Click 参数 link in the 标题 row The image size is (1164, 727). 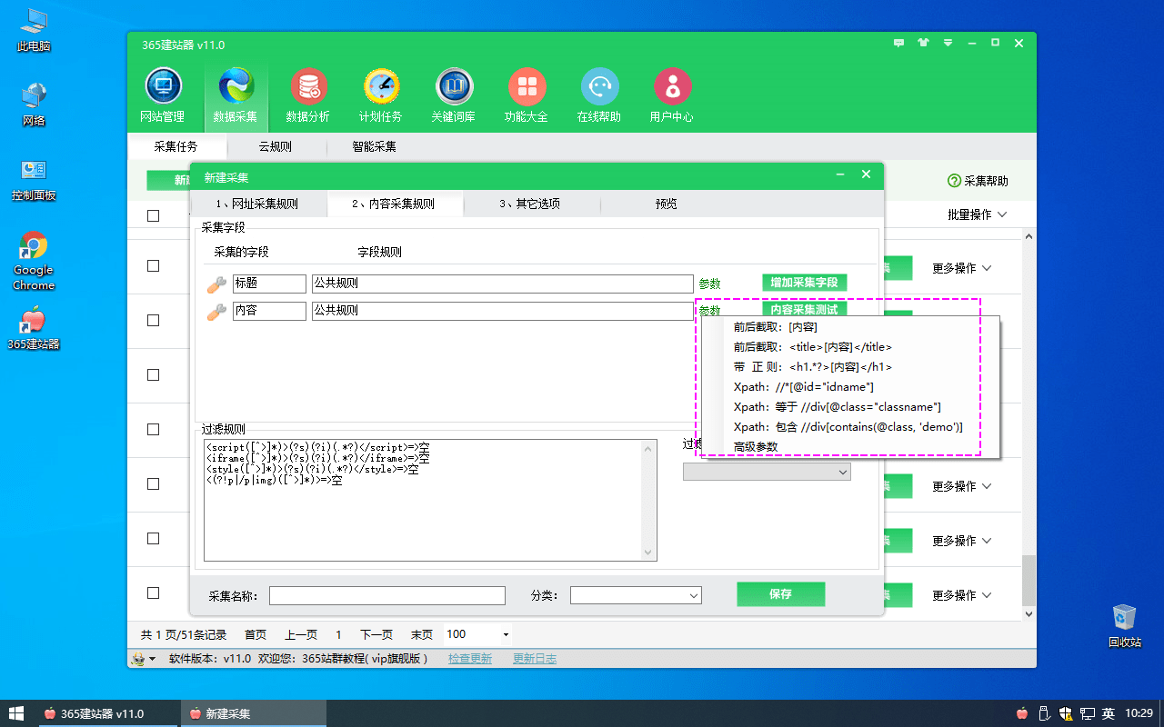coord(709,284)
